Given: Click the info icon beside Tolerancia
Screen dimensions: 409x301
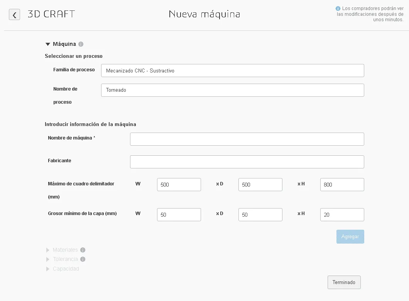Looking at the screenshot, I should coord(83,259).
